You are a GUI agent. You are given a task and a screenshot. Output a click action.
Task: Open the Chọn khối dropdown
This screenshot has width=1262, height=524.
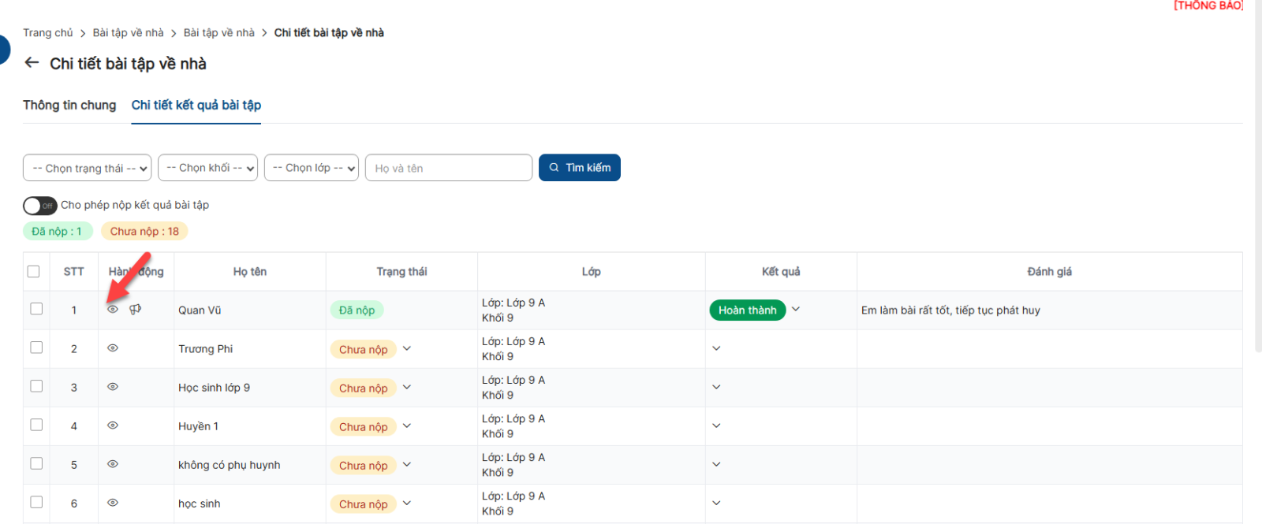click(207, 168)
